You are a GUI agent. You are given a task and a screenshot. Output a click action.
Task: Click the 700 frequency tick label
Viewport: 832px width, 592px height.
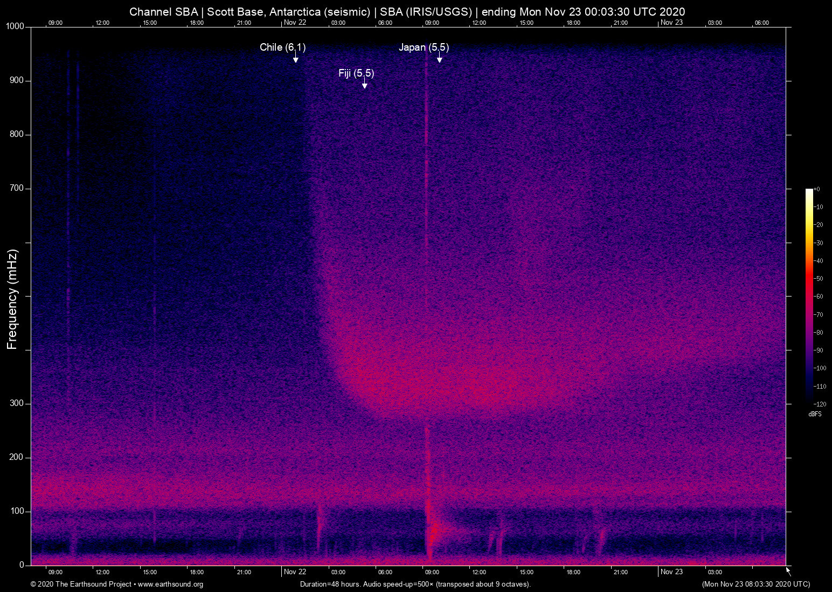click(x=17, y=188)
